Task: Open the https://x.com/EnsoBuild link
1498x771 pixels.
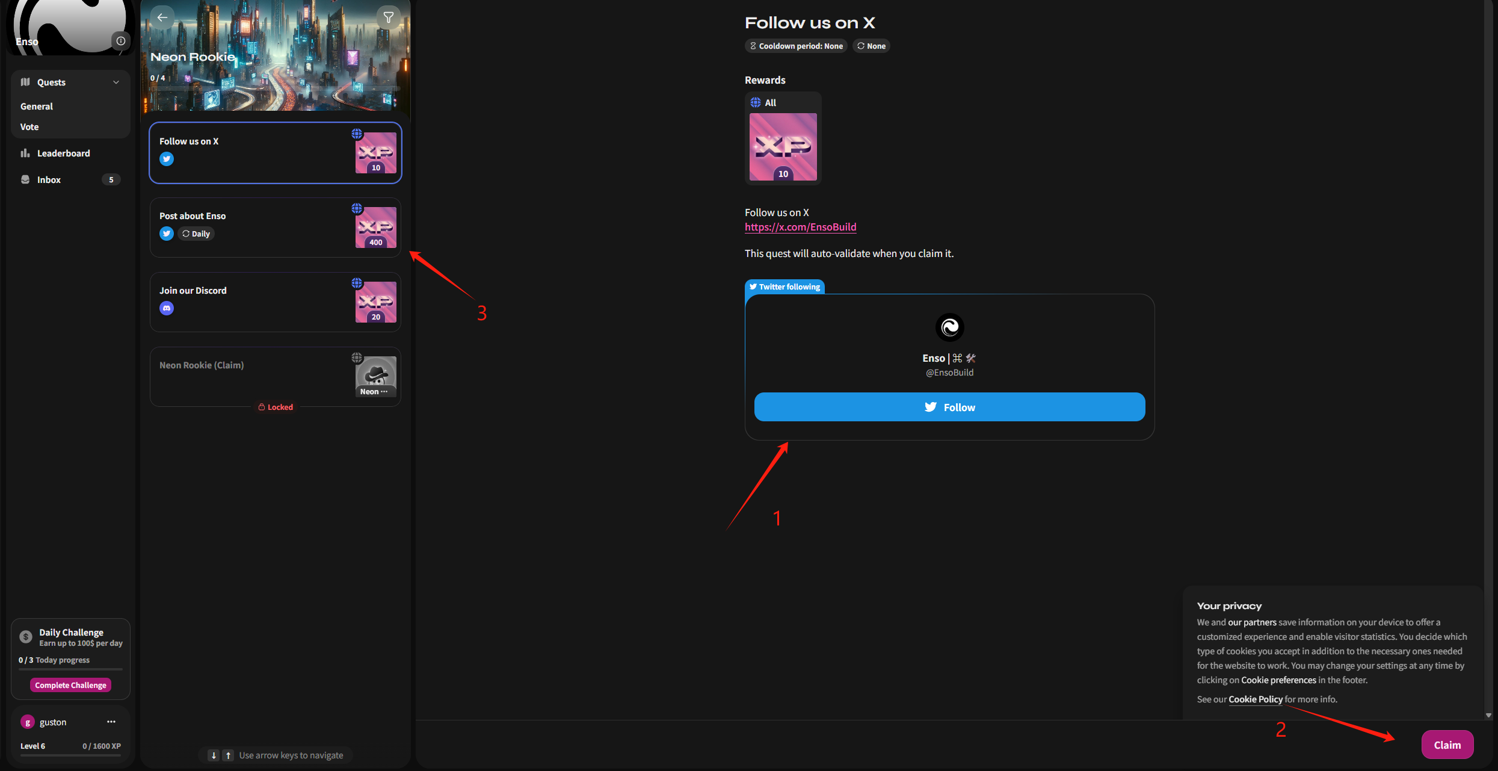Action: click(x=800, y=227)
